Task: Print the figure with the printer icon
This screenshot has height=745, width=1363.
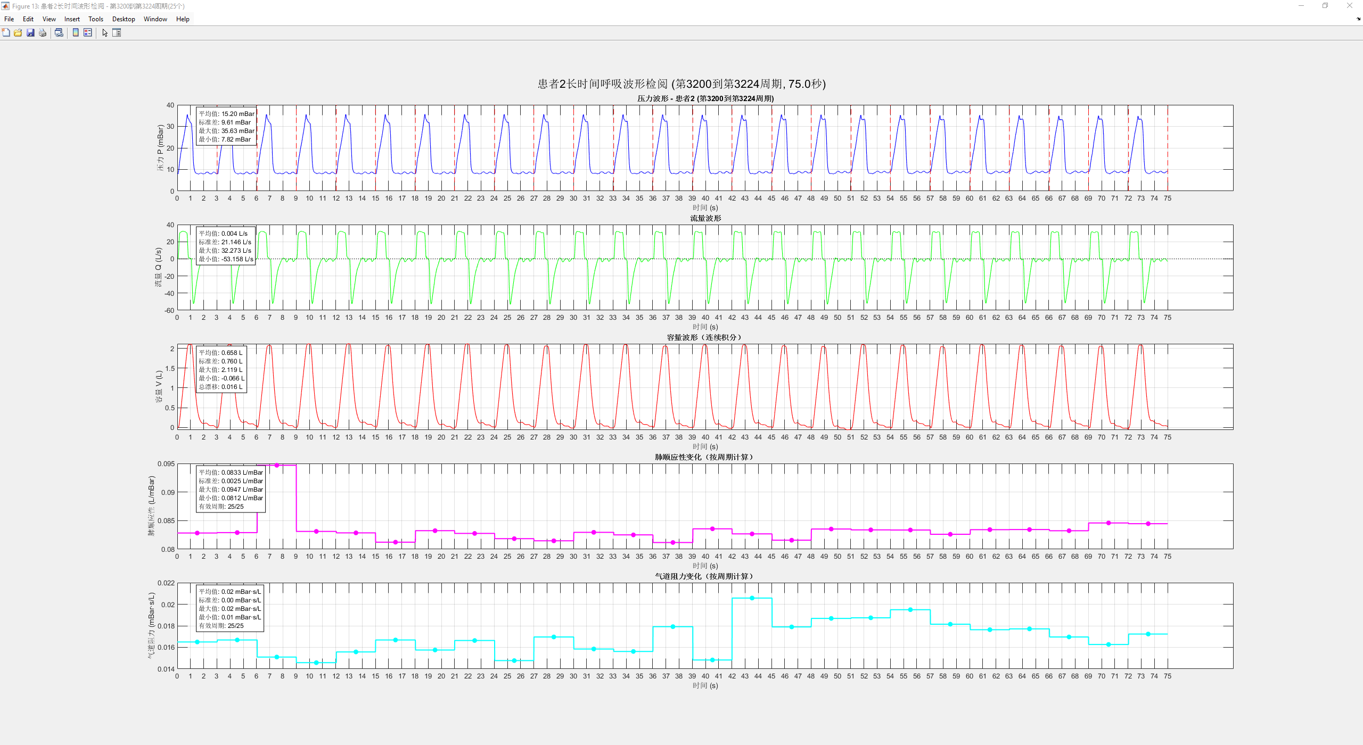Action: (43, 33)
